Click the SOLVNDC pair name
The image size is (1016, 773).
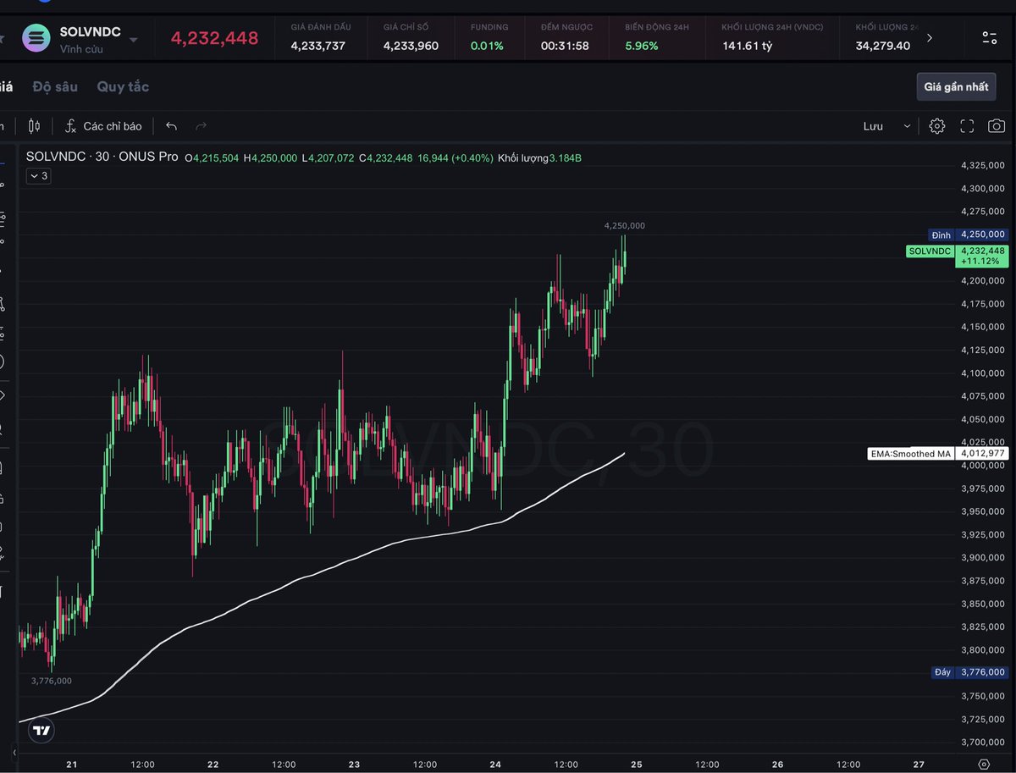90,32
